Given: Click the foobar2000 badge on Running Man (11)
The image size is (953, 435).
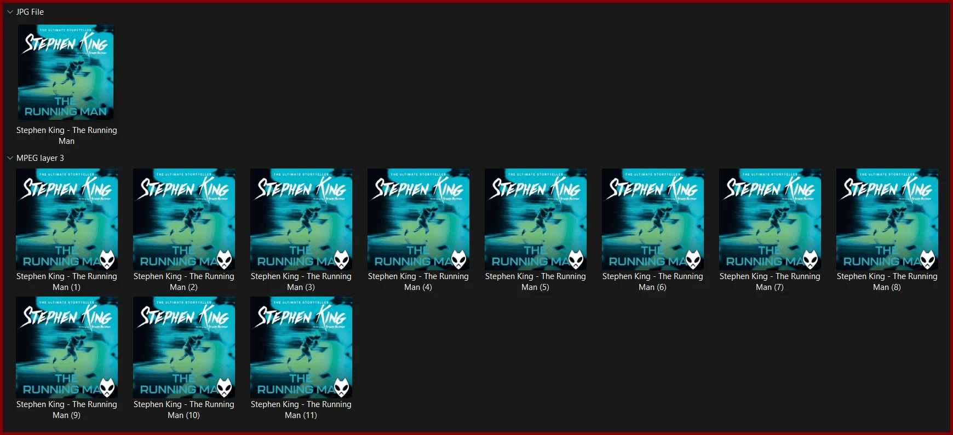Looking at the screenshot, I should pyautogui.click(x=342, y=387).
